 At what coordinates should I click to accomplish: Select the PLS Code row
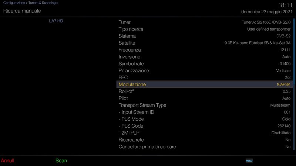point(205,126)
